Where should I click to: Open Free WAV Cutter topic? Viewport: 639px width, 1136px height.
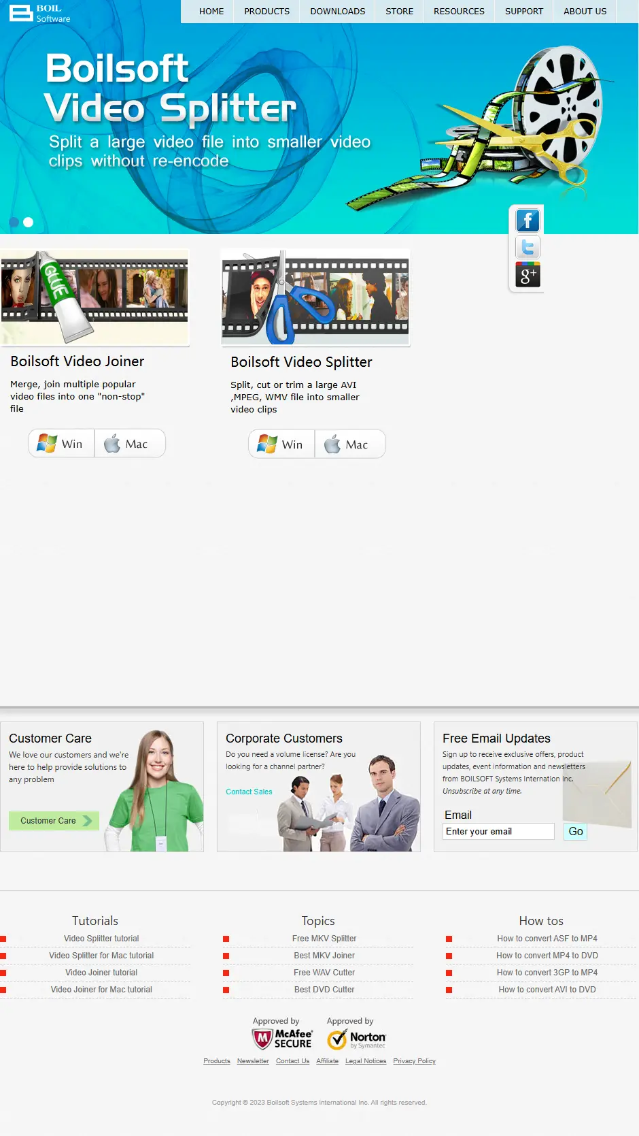tap(324, 973)
